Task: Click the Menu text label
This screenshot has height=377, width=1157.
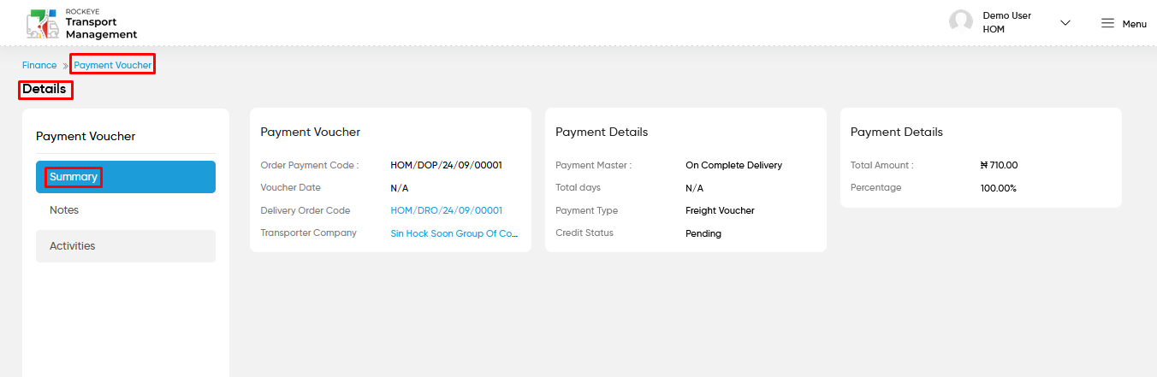Action: click(1135, 24)
